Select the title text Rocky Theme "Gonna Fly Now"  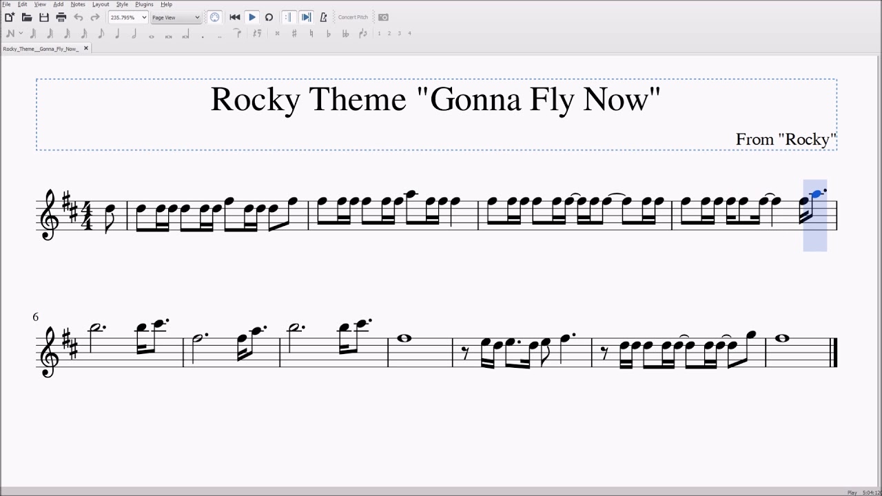coord(435,99)
